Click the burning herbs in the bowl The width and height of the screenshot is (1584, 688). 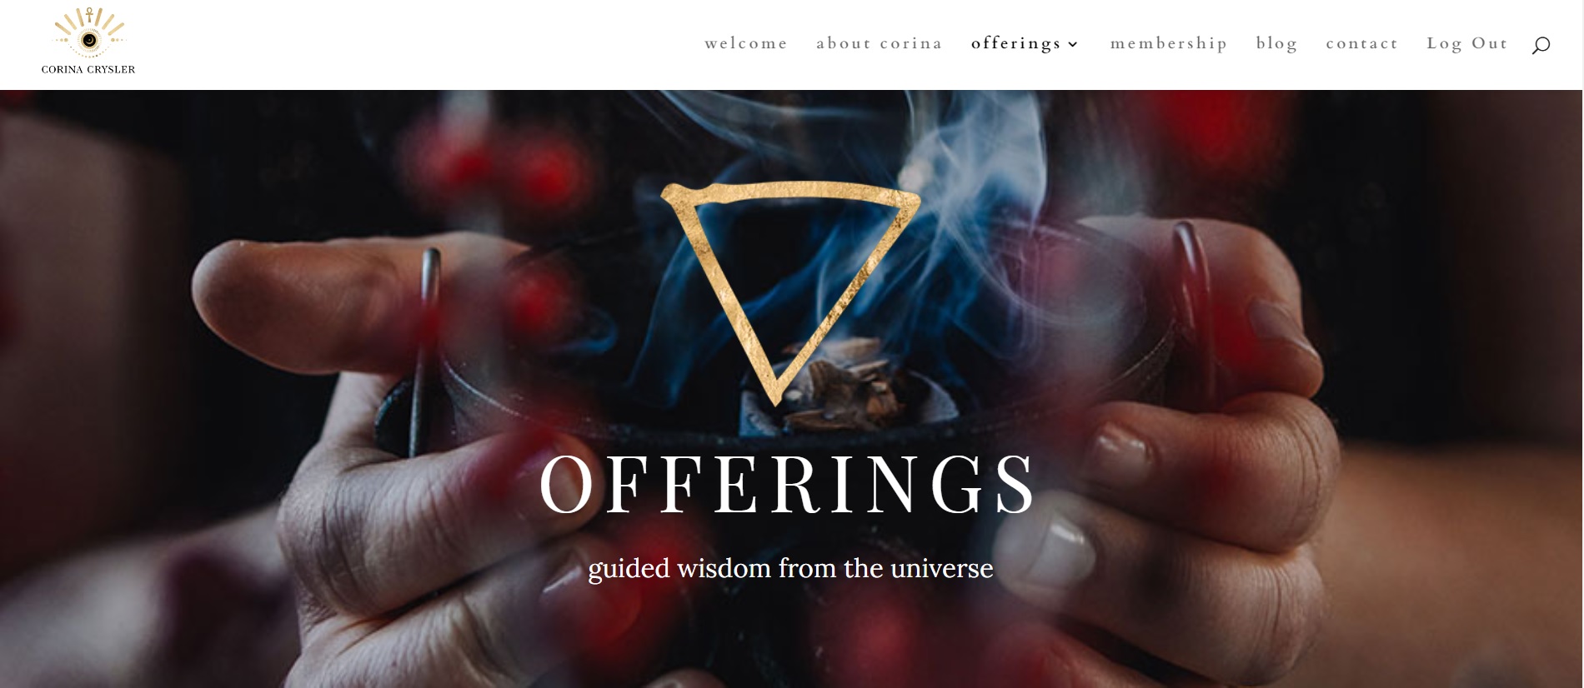[x=842, y=385]
